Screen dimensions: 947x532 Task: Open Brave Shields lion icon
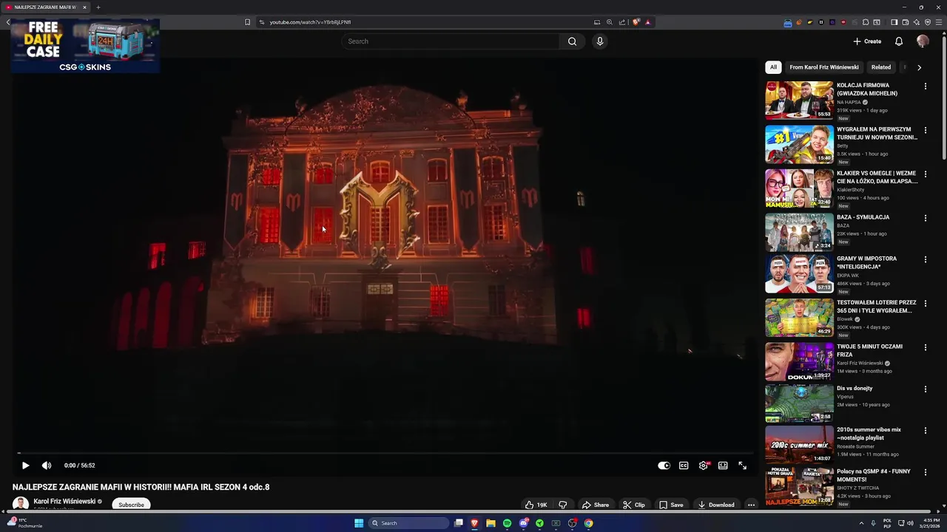click(636, 22)
